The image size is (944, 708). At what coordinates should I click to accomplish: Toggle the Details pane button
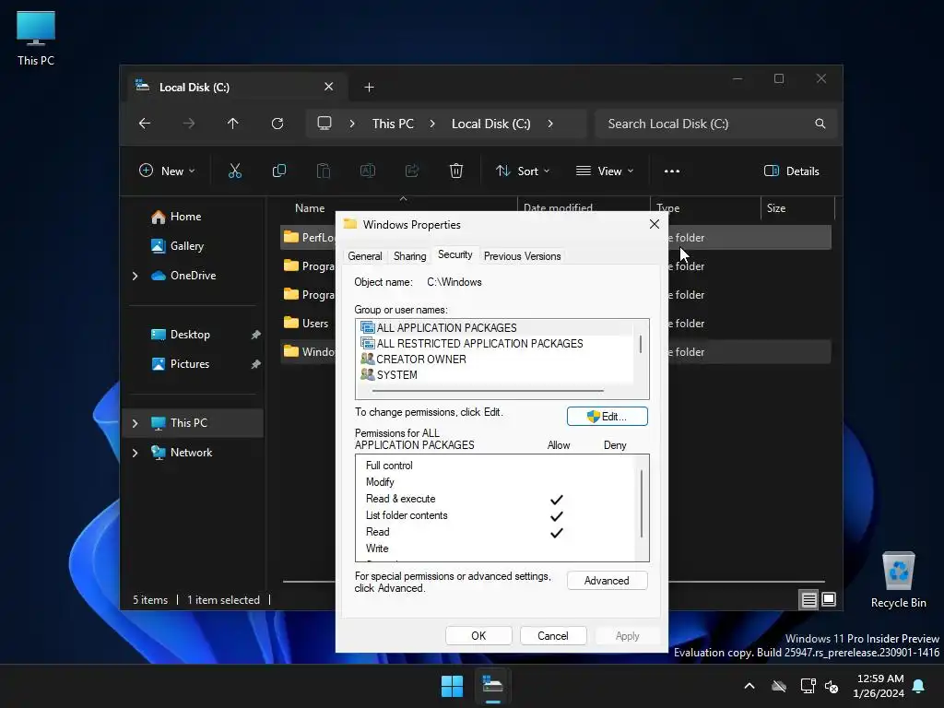click(x=792, y=171)
